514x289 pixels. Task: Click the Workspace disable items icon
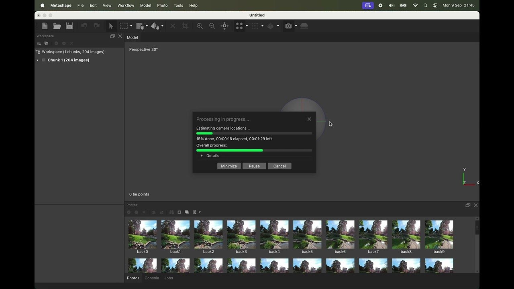(x=64, y=43)
